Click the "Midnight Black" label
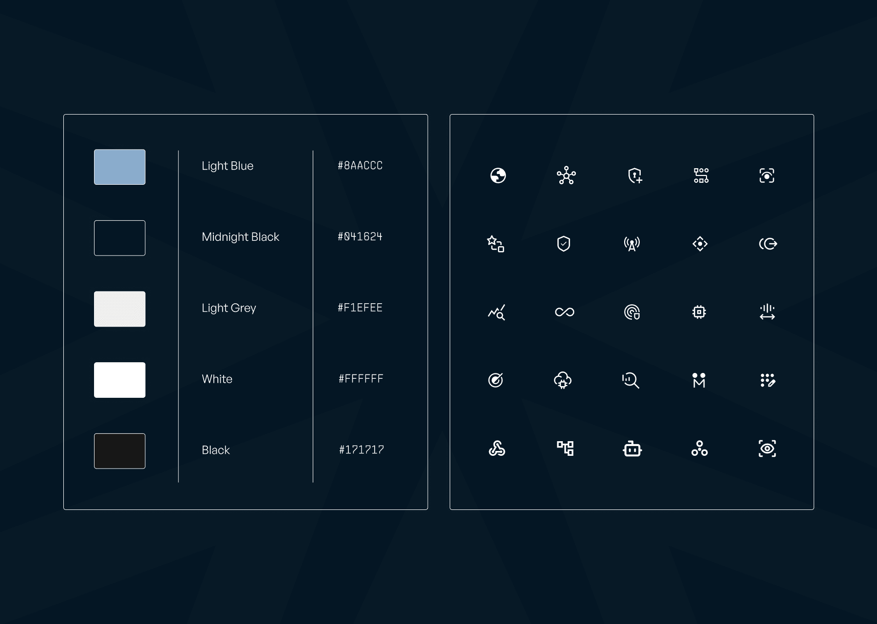This screenshot has height=624, width=877. pos(241,237)
